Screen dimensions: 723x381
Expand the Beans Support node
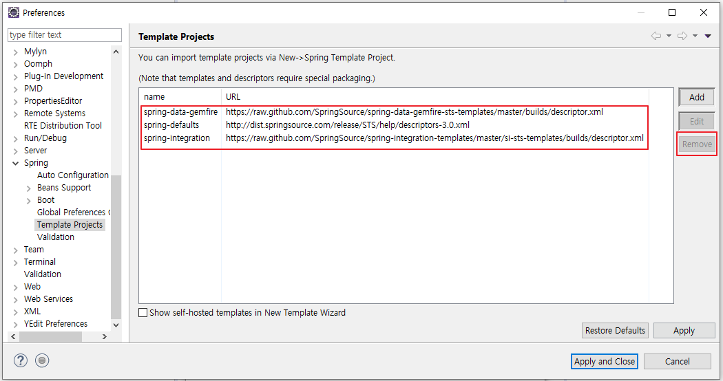(x=29, y=188)
